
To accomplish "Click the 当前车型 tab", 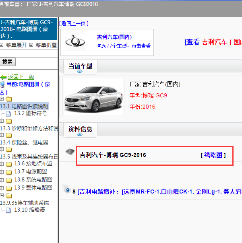I will click(x=80, y=67).
